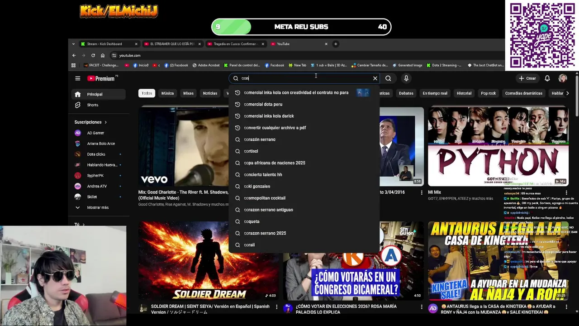Expand Mostrar más in subscriptions
The height and width of the screenshot is (326, 579).
pyautogui.click(x=98, y=207)
